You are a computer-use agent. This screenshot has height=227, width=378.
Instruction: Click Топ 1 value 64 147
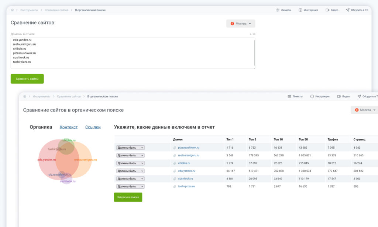pos(230,171)
